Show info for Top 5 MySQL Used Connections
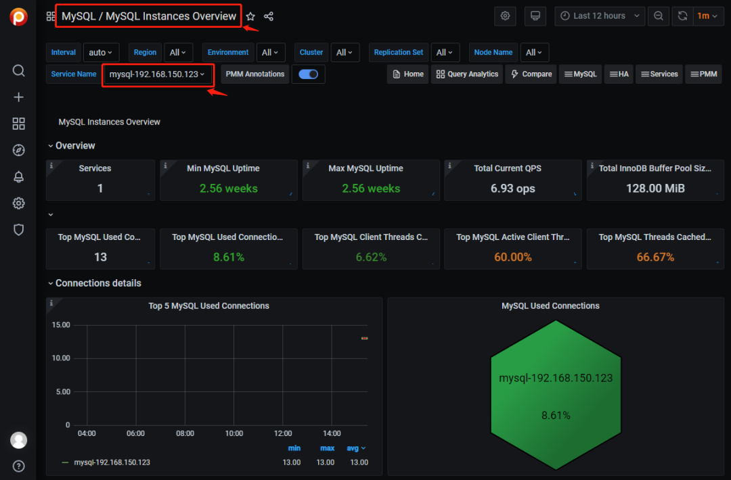731x480 pixels. click(x=51, y=303)
